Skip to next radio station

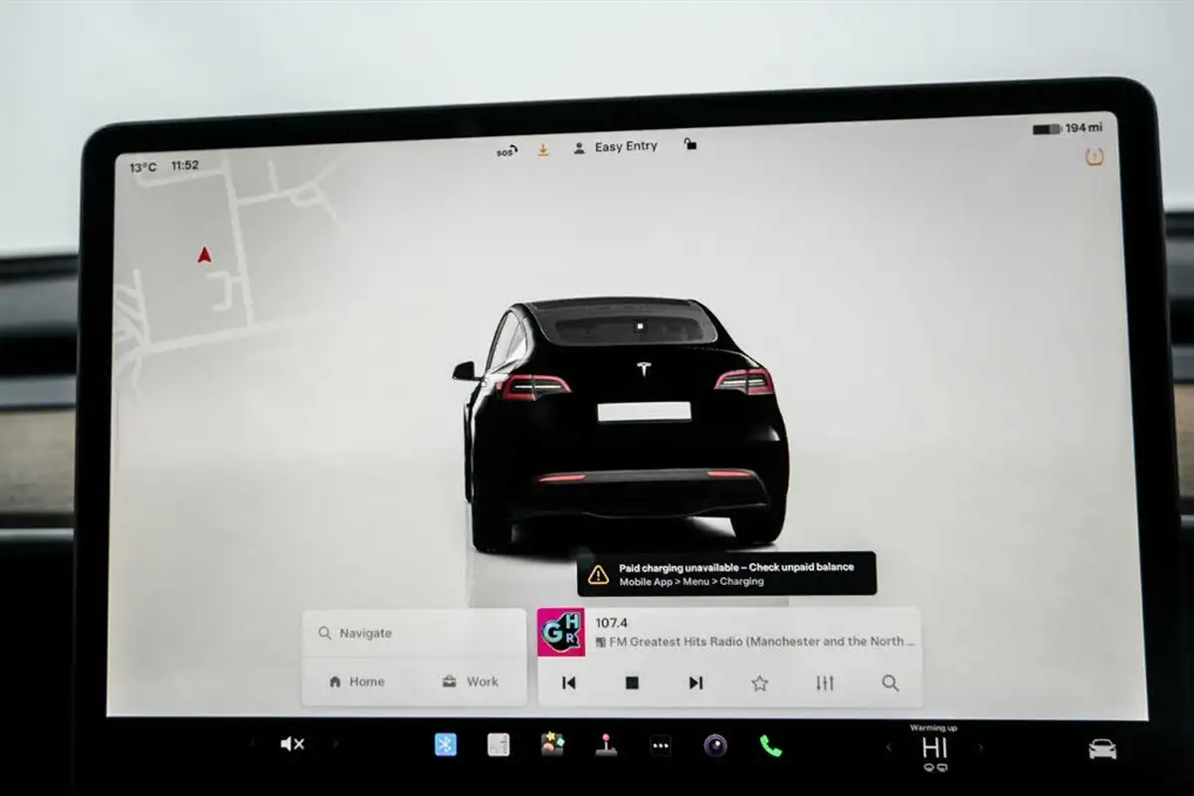tap(696, 683)
